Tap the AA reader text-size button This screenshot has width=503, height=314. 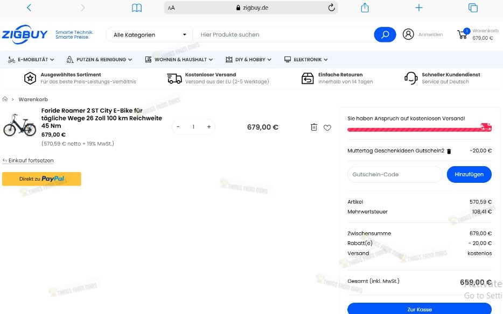click(171, 8)
